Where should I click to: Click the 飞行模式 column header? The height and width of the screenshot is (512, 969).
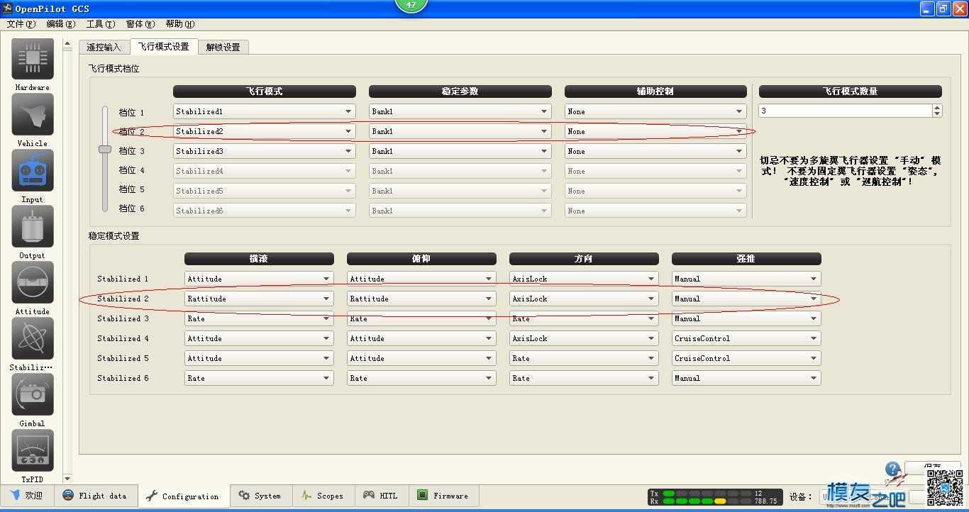[265, 91]
